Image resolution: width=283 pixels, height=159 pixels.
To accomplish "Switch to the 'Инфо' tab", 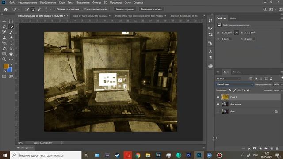I will [233, 18].
